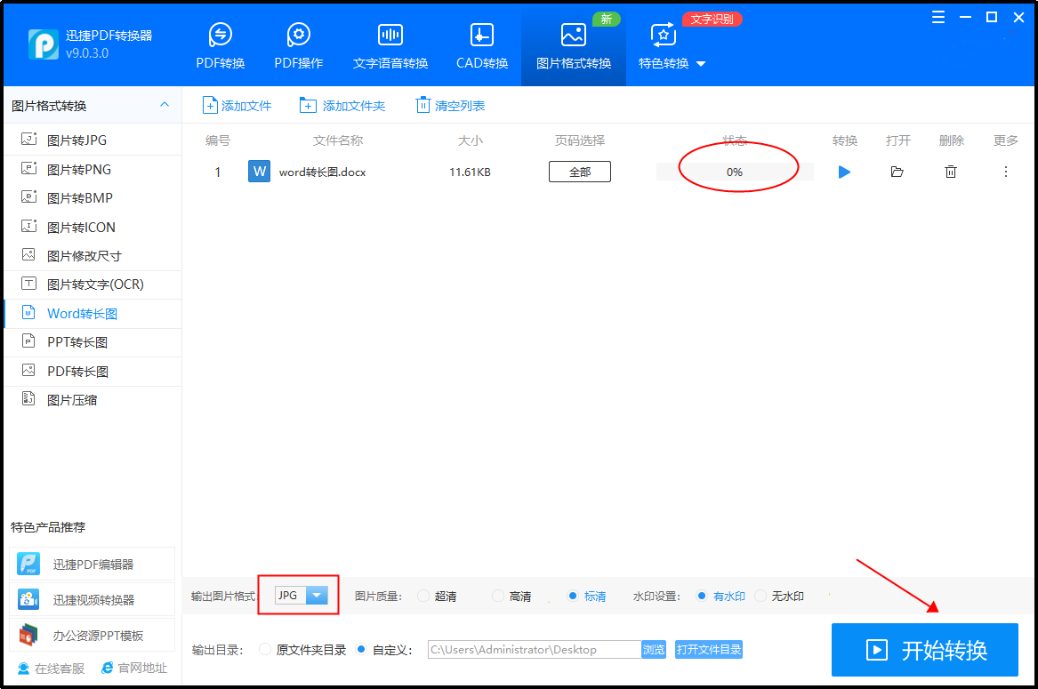This screenshot has height=689, width=1038.
Task: Select Word转长图 in sidebar
Action: (93, 314)
